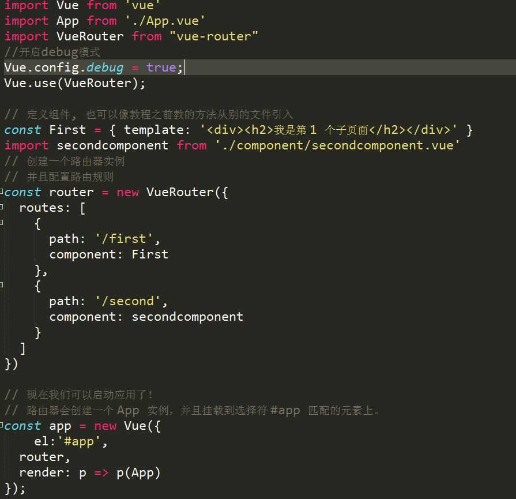Click the final closing '});' line
The image size is (516, 499).
click(x=15, y=488)
